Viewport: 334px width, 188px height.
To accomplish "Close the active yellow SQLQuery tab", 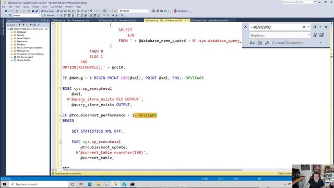I will [188, 20].
